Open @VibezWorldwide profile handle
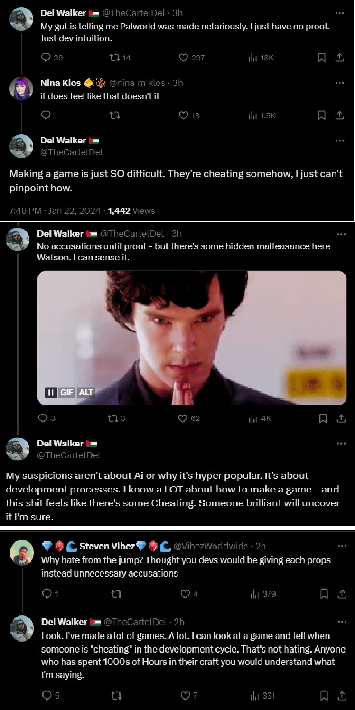 (211, 546)
